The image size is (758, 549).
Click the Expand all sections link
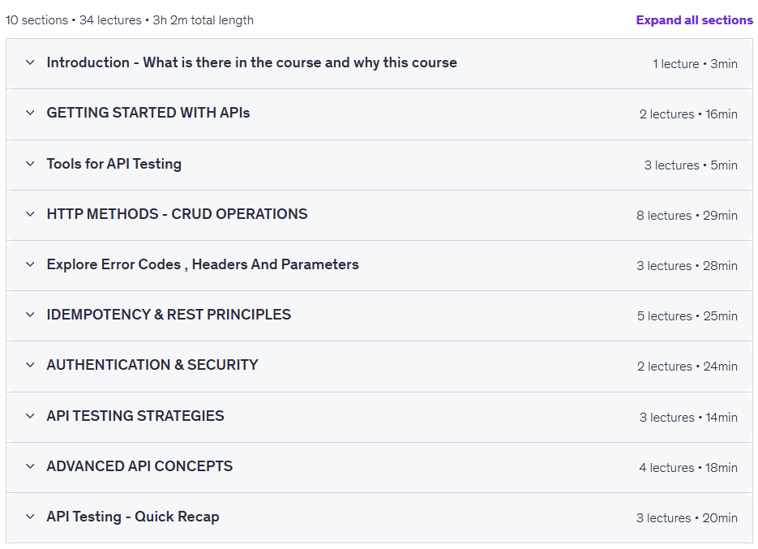pyautogui.click(x=694, y=20)
